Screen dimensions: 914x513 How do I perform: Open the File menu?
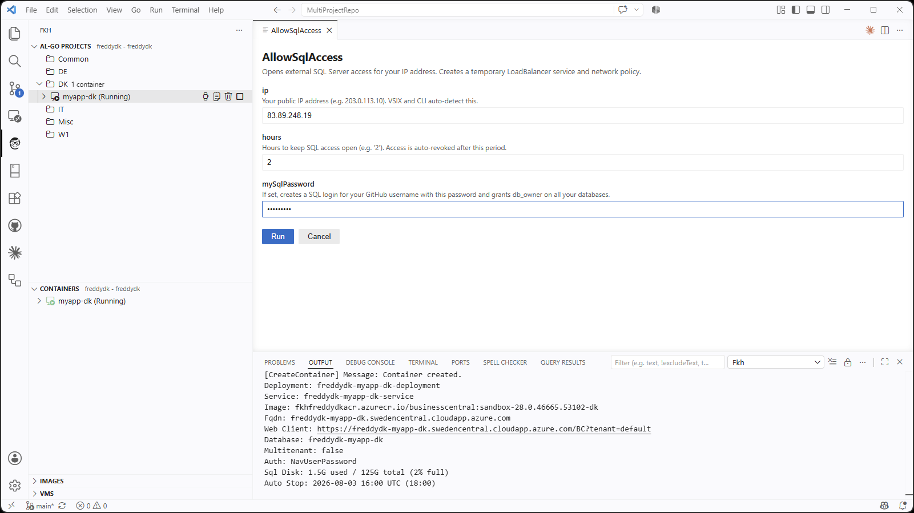coord(31,10)
